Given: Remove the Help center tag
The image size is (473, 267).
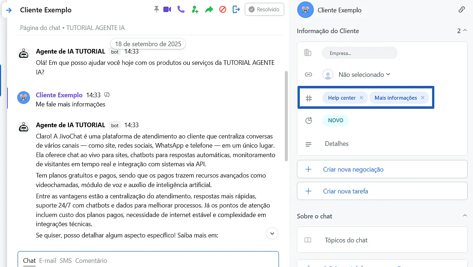Looking at the screenshot, I should 361,98.
